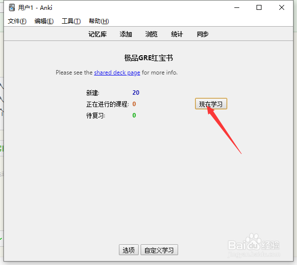Click 添加 to add a card
The width and height of the screenshot is (297, 265).
pos(126,34)
